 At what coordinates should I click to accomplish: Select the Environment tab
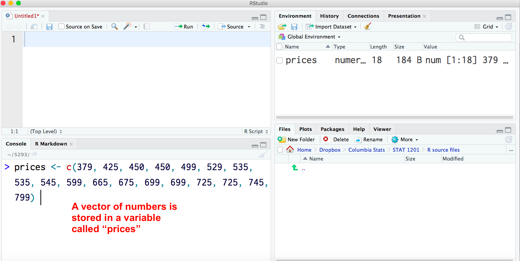[295, 16]
